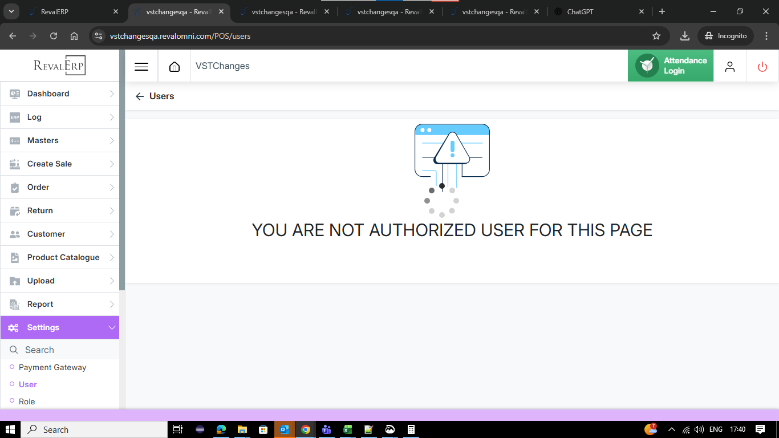
Task: Open the home icon in header
Action: [175, 66]
